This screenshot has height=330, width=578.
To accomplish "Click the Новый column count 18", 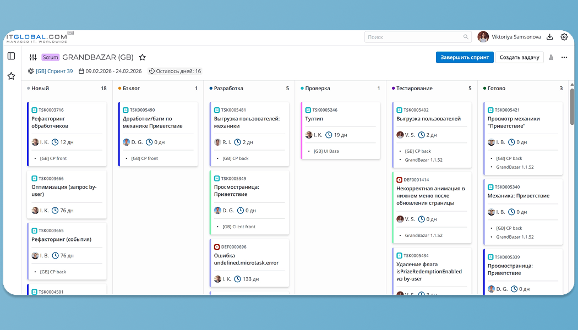I will click(x=103, y=89).
